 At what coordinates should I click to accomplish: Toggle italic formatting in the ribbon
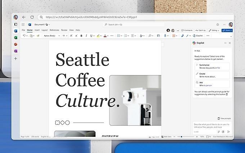[x=86, y=36]
